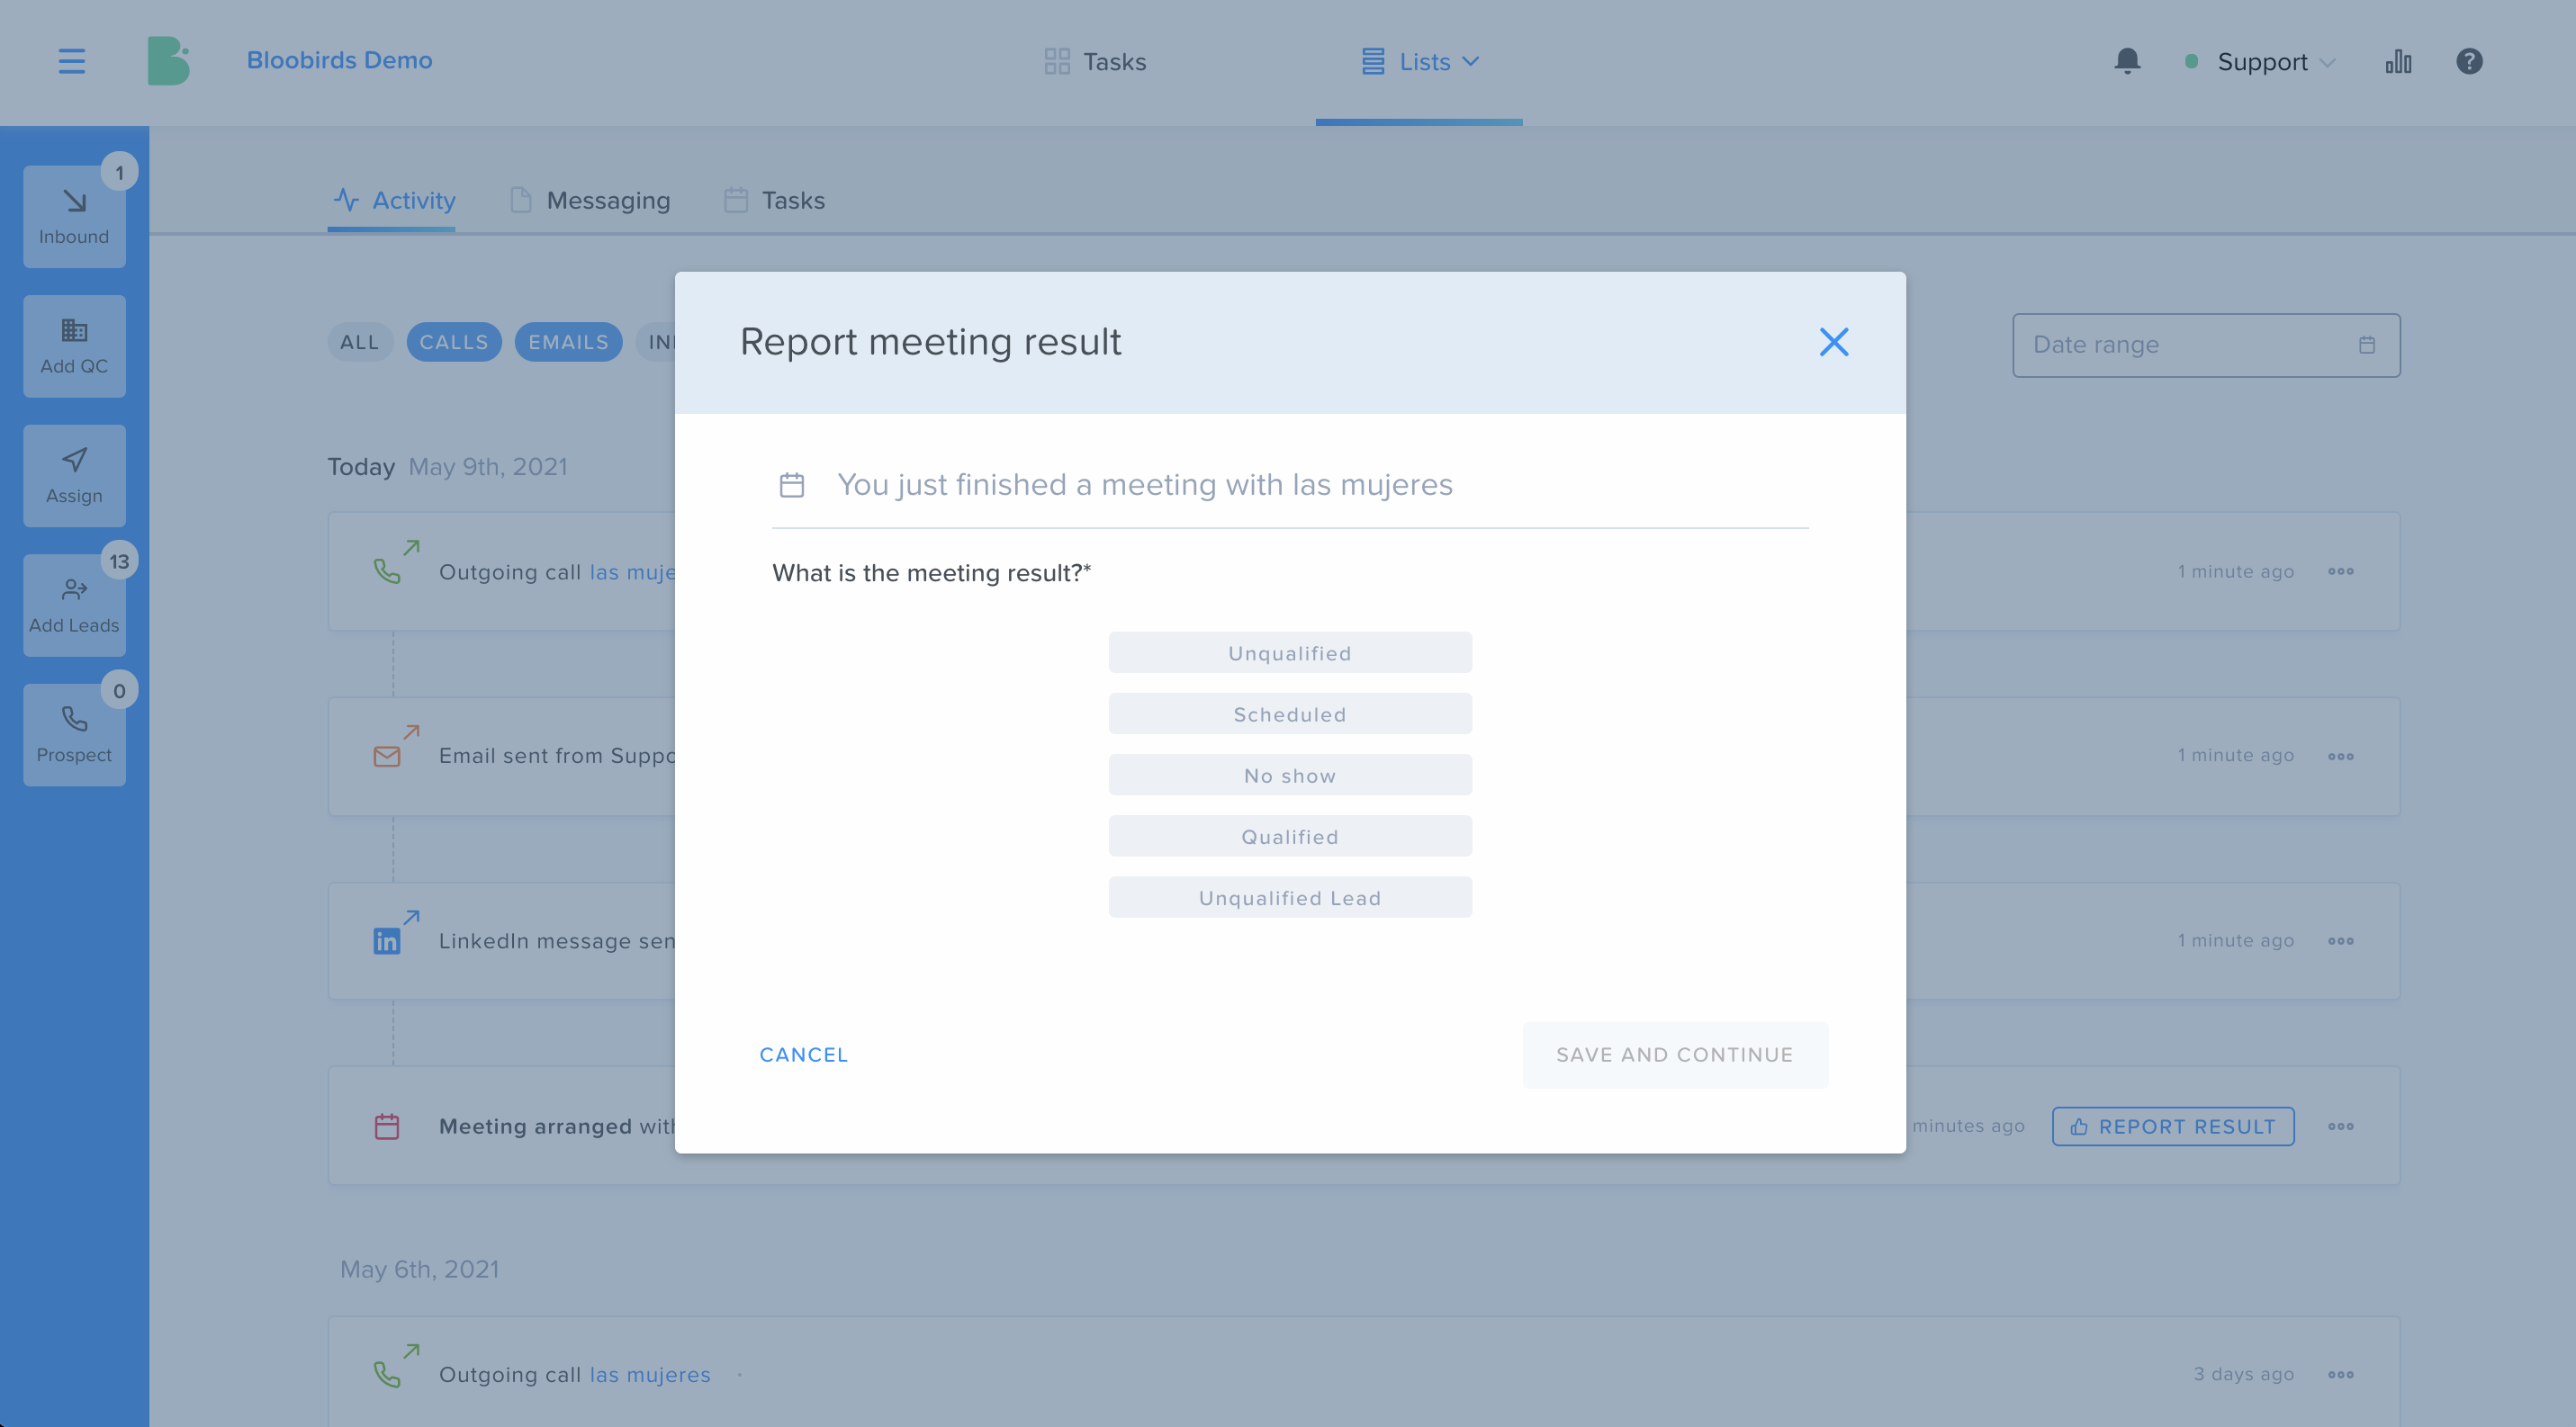Select the Tasks tab beside Messaging
Screen dimensions: 2576x1427
click(775, 201)
